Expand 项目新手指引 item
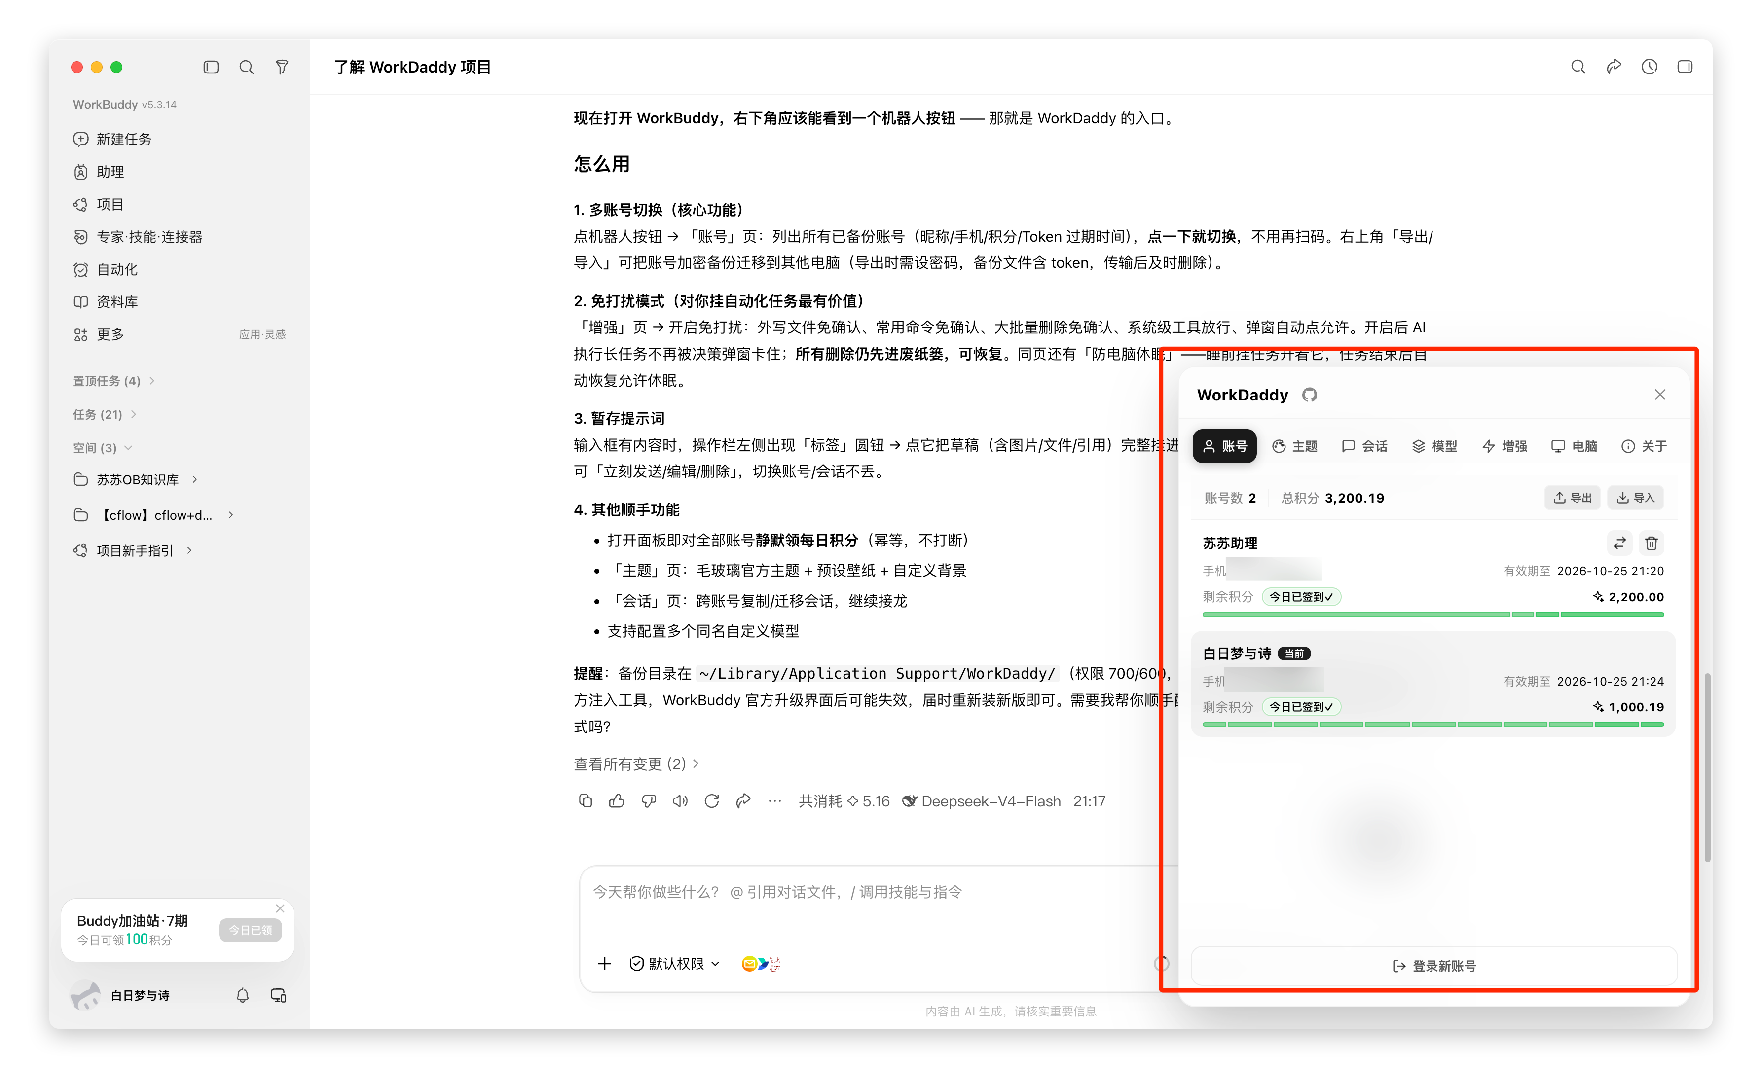 click(x=133, y=550)
